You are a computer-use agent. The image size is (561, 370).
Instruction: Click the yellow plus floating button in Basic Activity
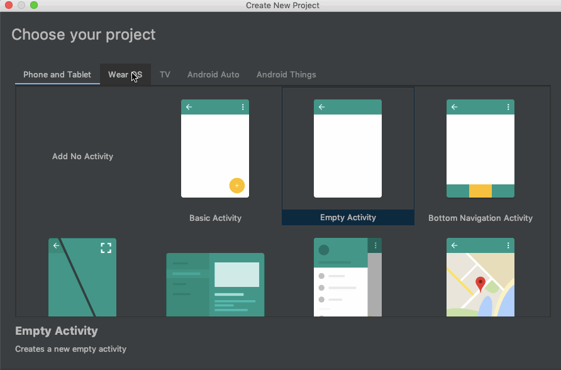tap(237, 186)
